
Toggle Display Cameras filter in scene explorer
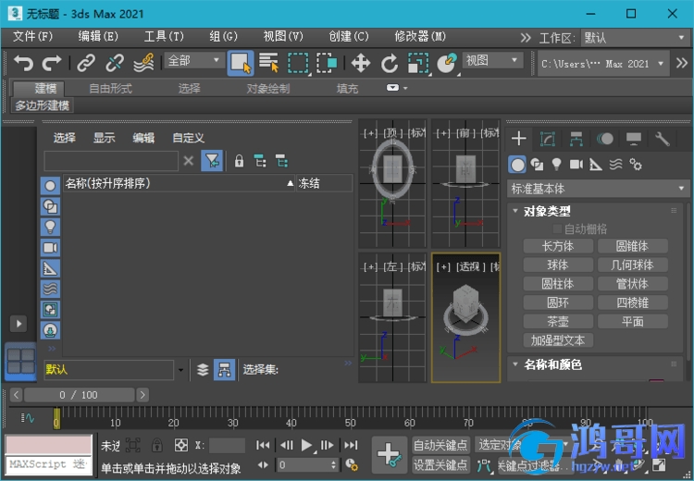[50, 247]
